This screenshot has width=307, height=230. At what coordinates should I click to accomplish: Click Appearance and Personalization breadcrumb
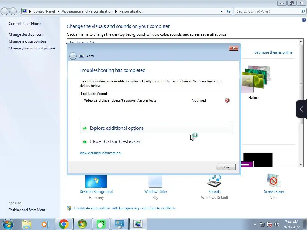pyautogui.click(x=87, y=11)
